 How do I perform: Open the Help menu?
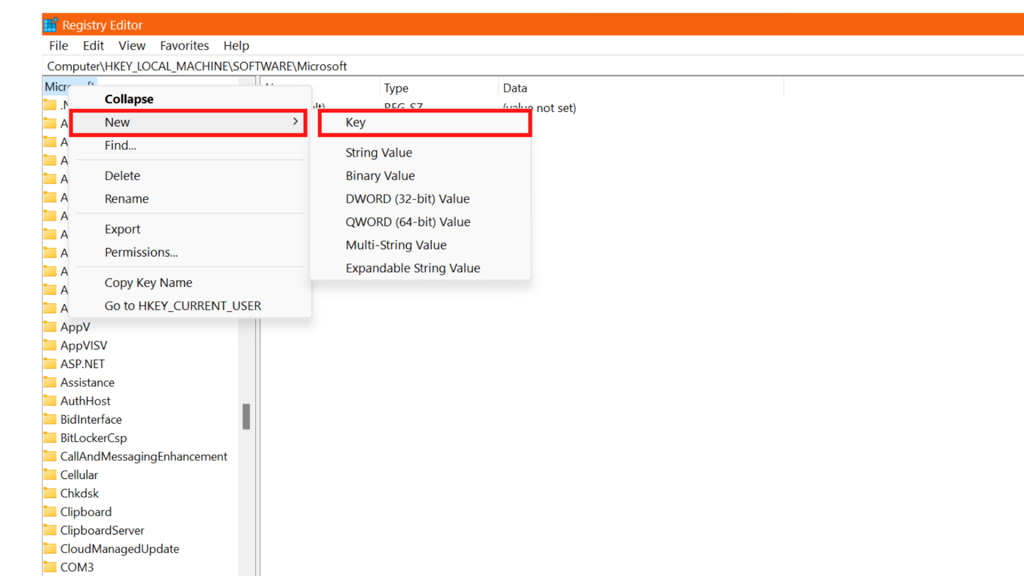click(x=236, y=45)
